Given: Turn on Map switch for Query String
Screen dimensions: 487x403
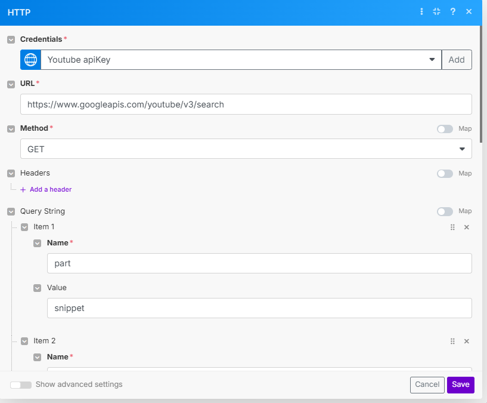Looking at the screenshot, I should [x=445, y=211].
